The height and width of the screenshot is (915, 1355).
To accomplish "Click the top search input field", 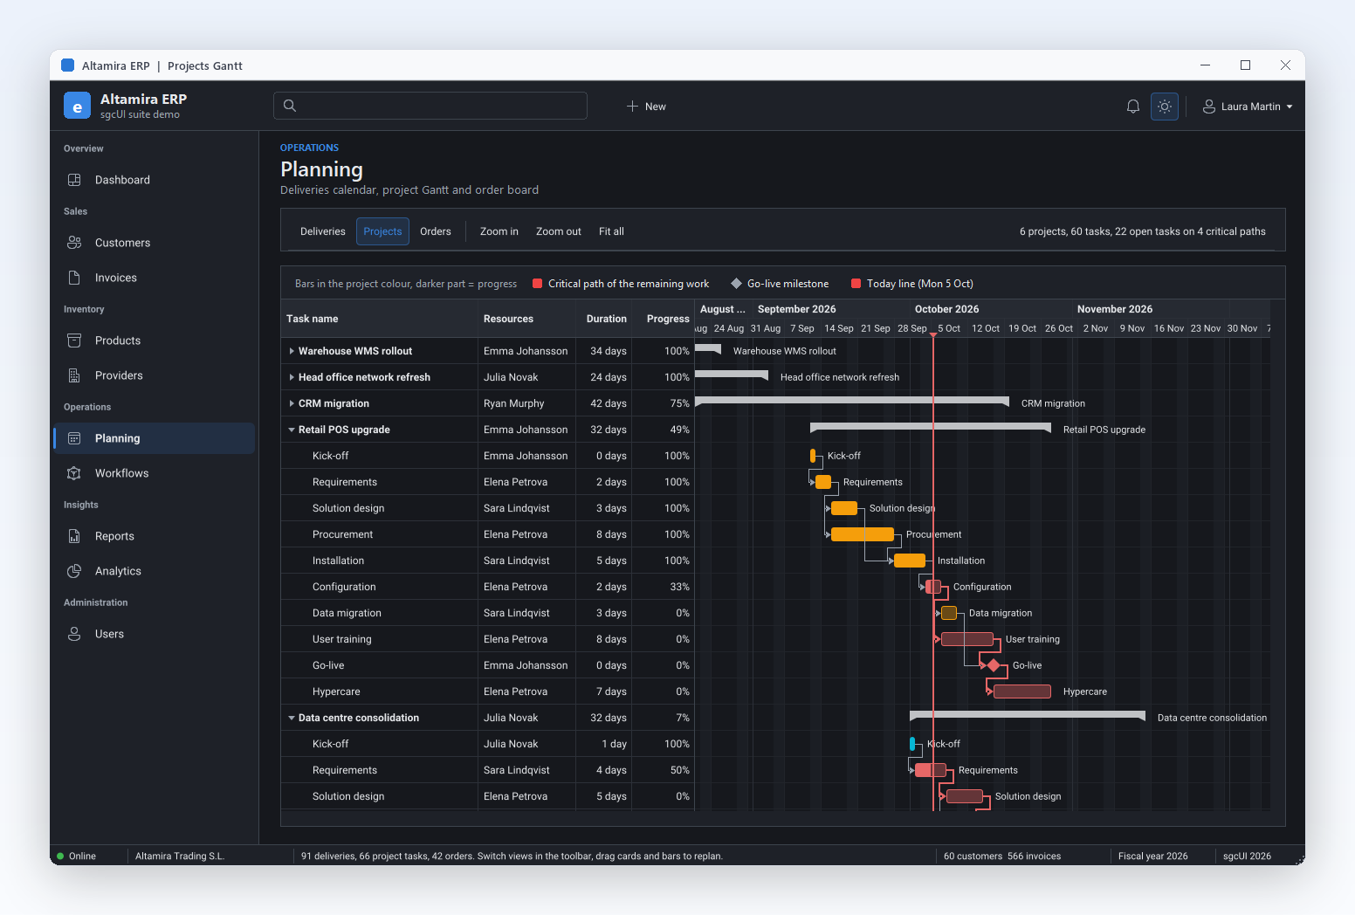I will coord(430,106).
